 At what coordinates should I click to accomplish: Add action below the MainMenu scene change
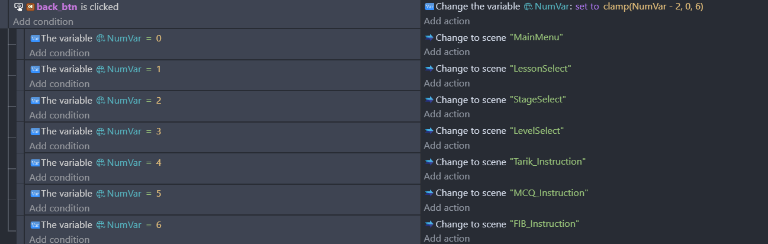click(447, 52)
